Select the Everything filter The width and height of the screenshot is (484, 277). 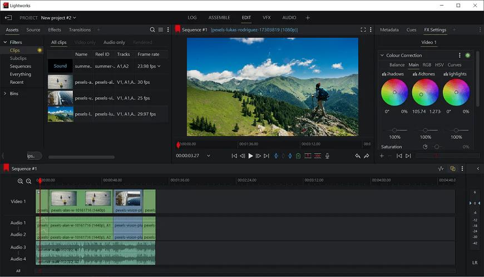(x=21, y=74)
